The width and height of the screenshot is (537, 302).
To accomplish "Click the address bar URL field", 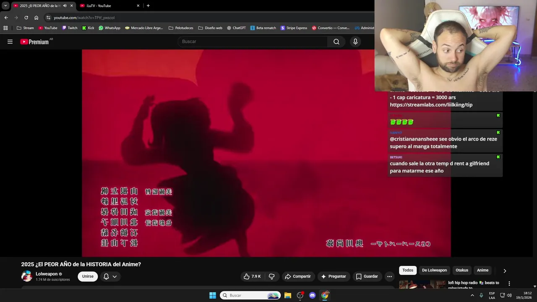I will (x=210, y=18).
